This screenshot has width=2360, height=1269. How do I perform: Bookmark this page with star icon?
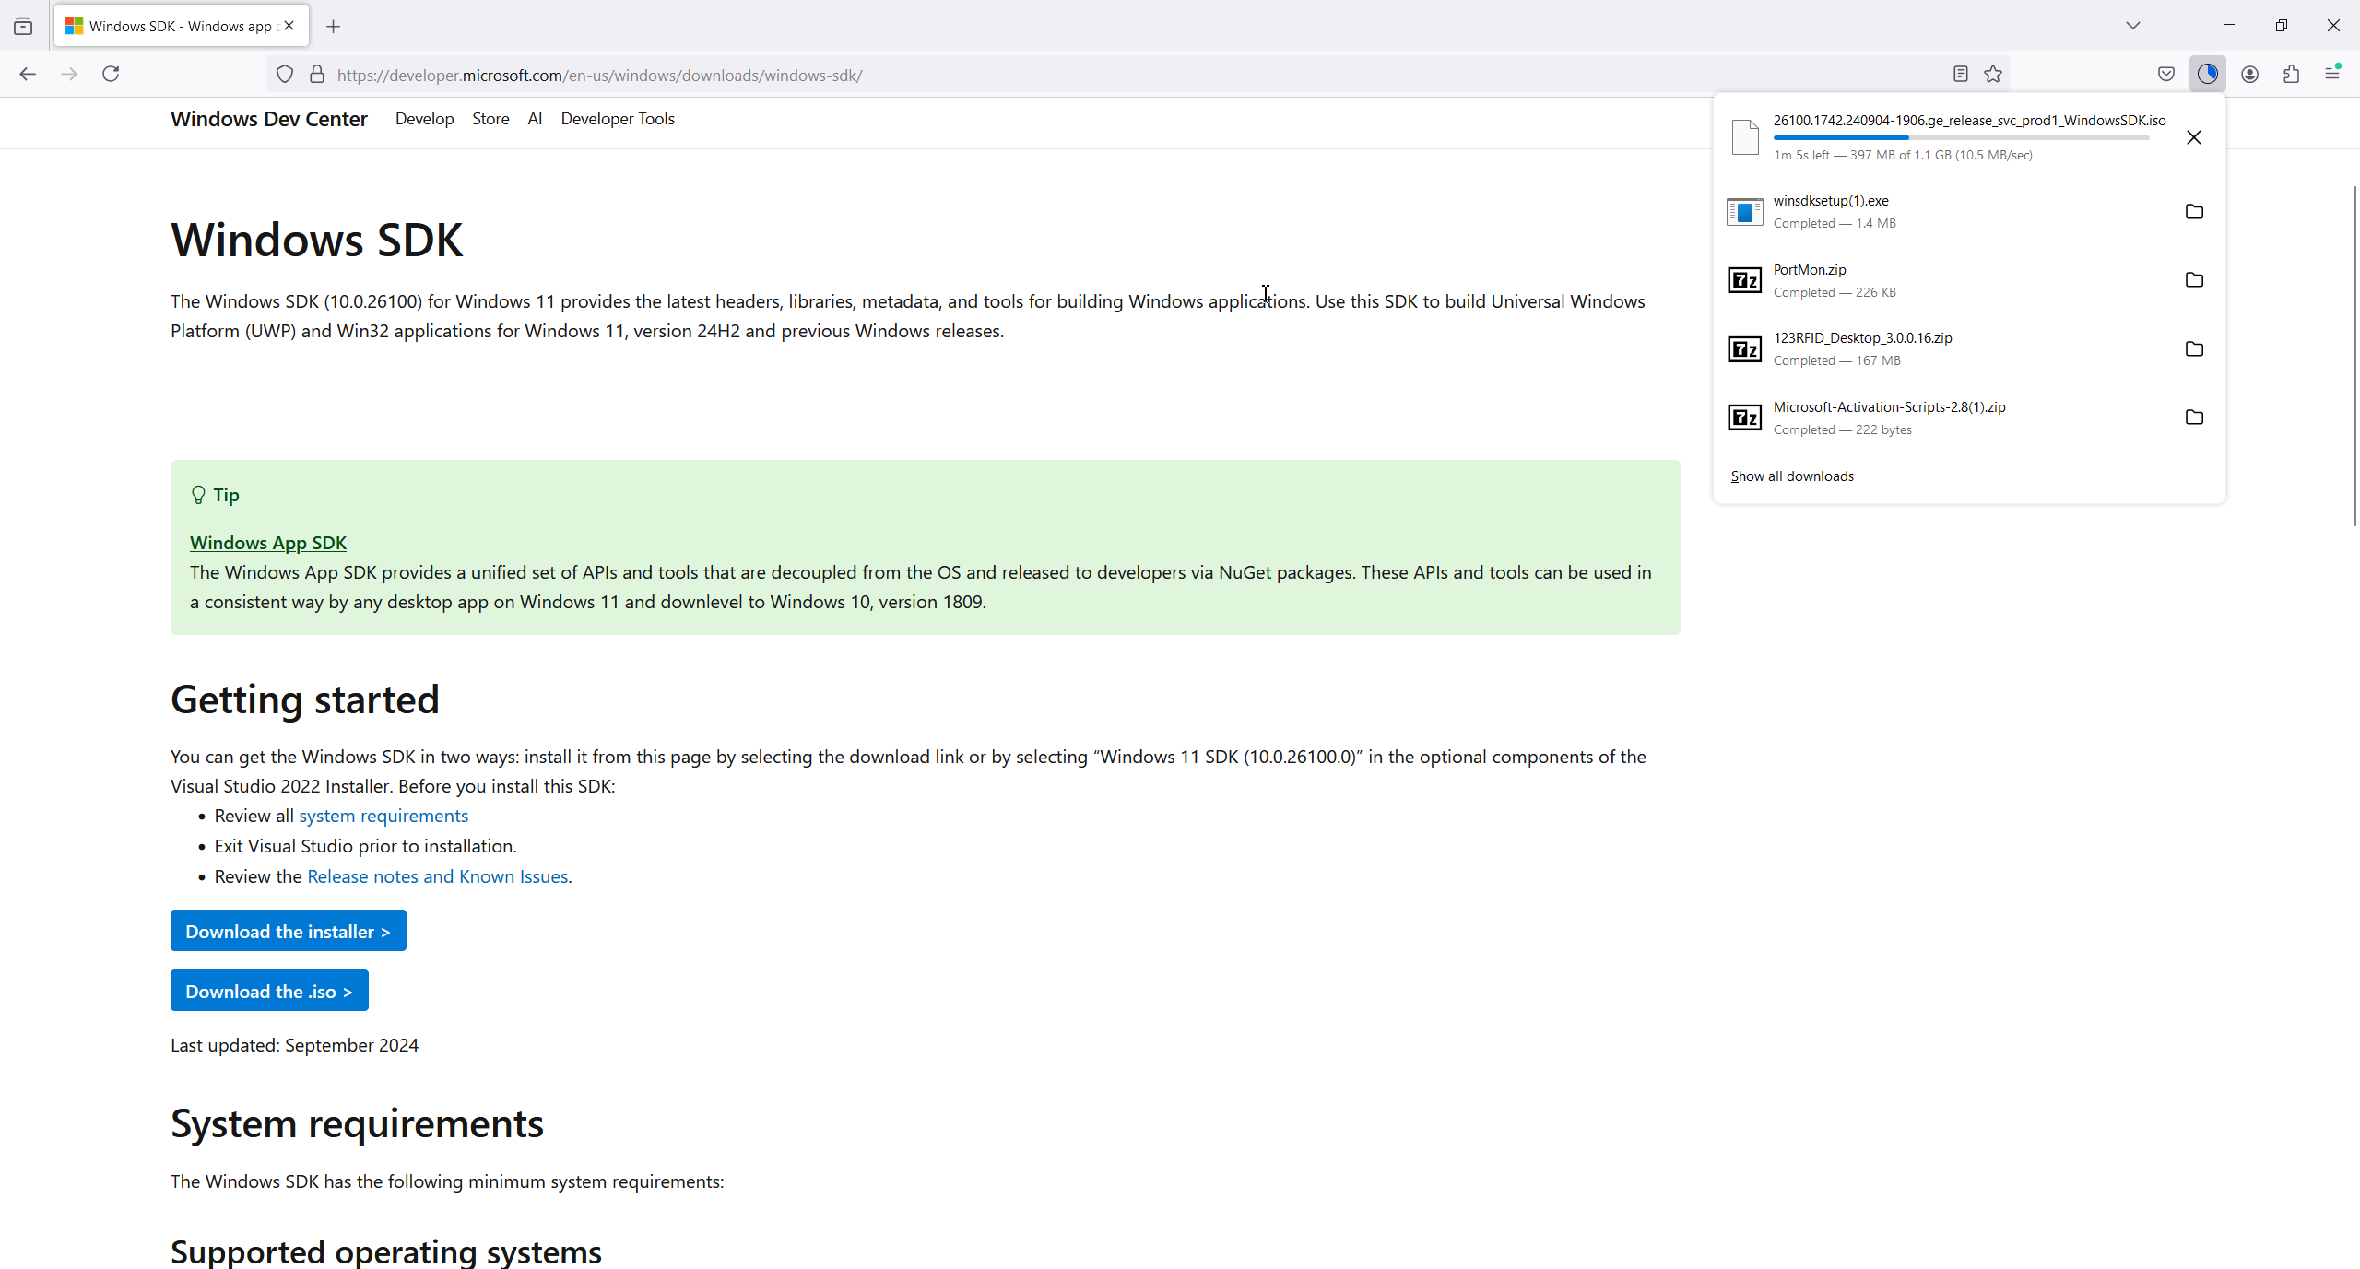(1993, 75)
